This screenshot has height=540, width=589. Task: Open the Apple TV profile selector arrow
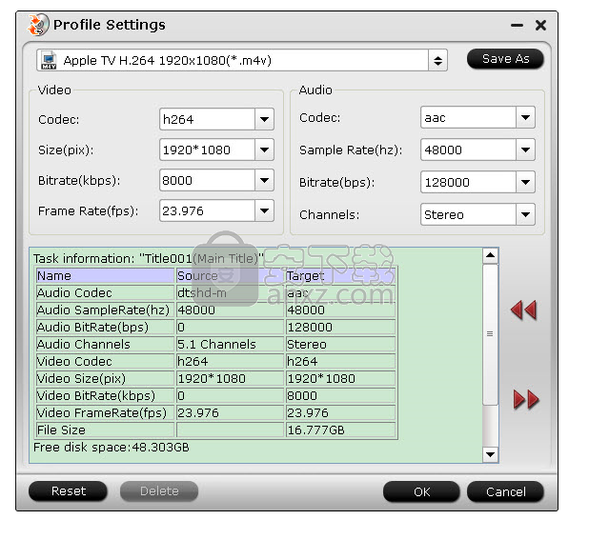point(437,60)
